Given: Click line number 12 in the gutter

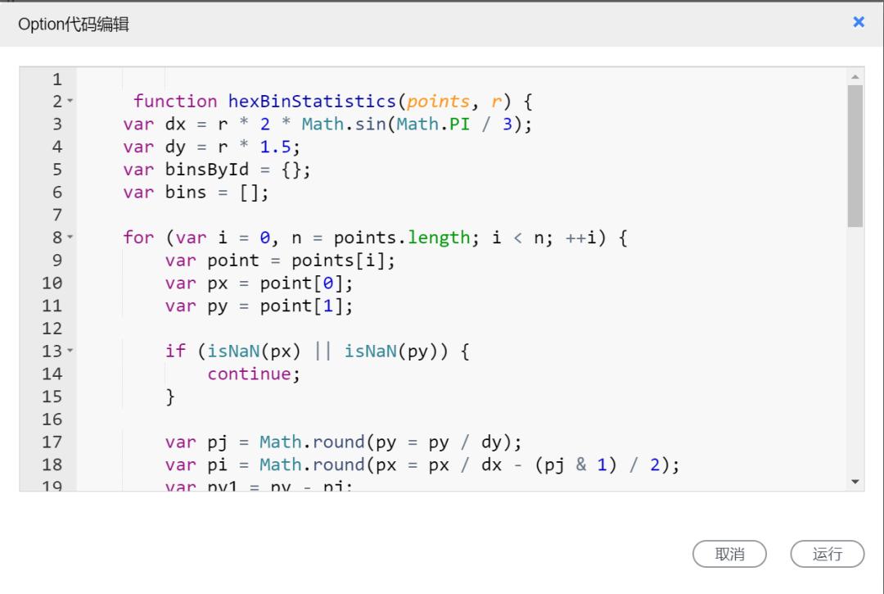Looking at the screenshot, I should click(52, 329).
